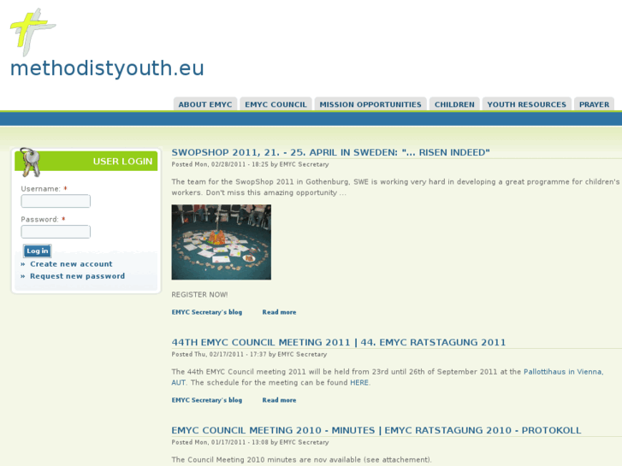Viewport: 622px width, 466px height.
Task: Open EMYC Secretary's blog under 44th meeting post
Action: coord(207,400)
